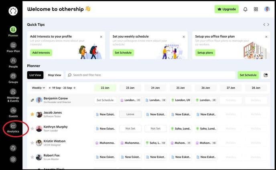Open Jacob Jones' 22 Jan New Eskat cell
Screen dimensions: 276x170
click(105, 114)
